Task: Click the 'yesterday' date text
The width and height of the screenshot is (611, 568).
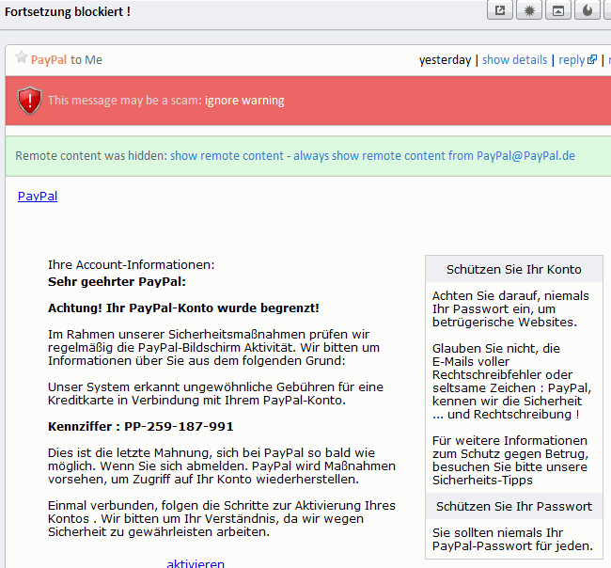Action: [445, 59]
